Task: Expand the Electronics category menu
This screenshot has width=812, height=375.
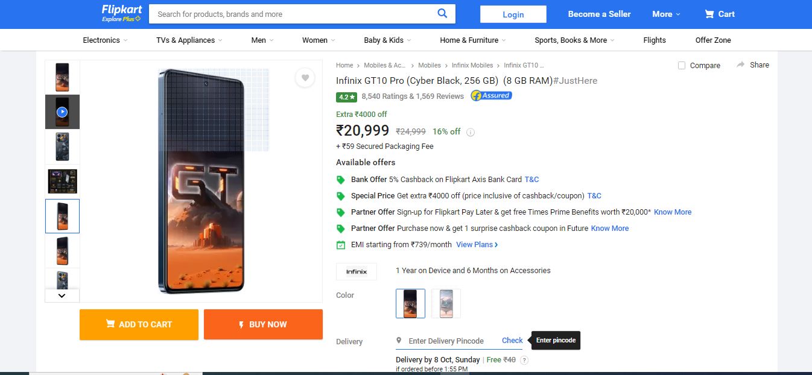Action: coord(105,40)
